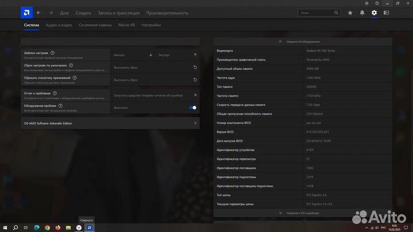413x232 pixels.
Task: Switch to Сочетания клавиш sub-tab
Action: tap(95, 25)
